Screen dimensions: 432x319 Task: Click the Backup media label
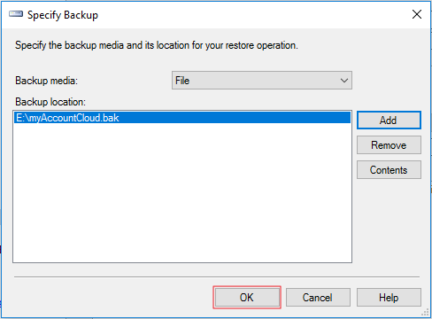point(46,81)
